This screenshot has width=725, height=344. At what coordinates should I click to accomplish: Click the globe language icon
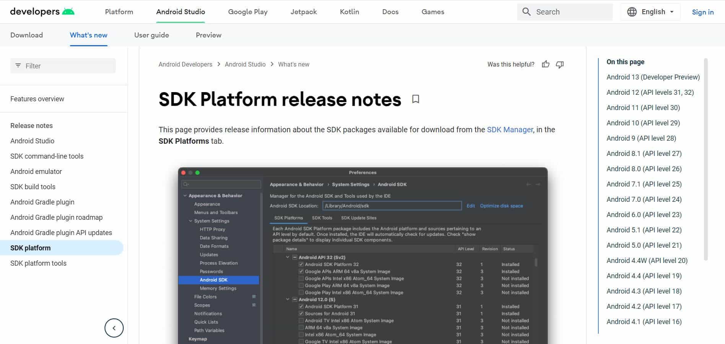[x=632, y=12]
